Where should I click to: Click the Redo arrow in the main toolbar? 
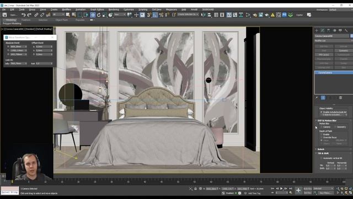coord(29,15)
